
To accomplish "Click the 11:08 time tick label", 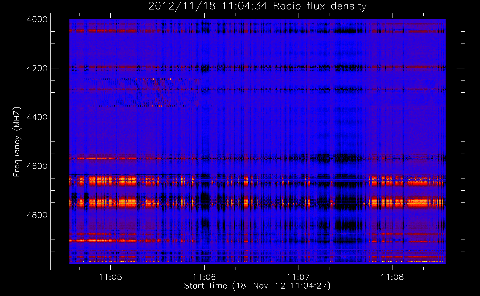I will click(x=392, y=277).
